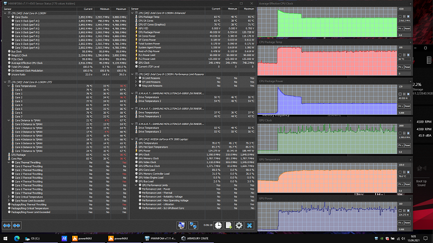Viewport: 433px width, 243px height.
Task: Click Reset in GPU Power graph
Action: click(407, 223)
